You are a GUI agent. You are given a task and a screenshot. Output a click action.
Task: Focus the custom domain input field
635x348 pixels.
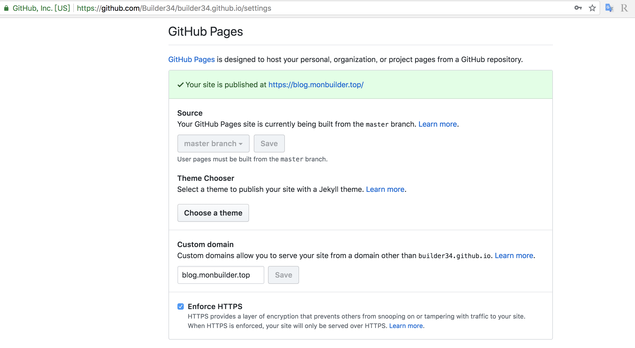[221, 275]
